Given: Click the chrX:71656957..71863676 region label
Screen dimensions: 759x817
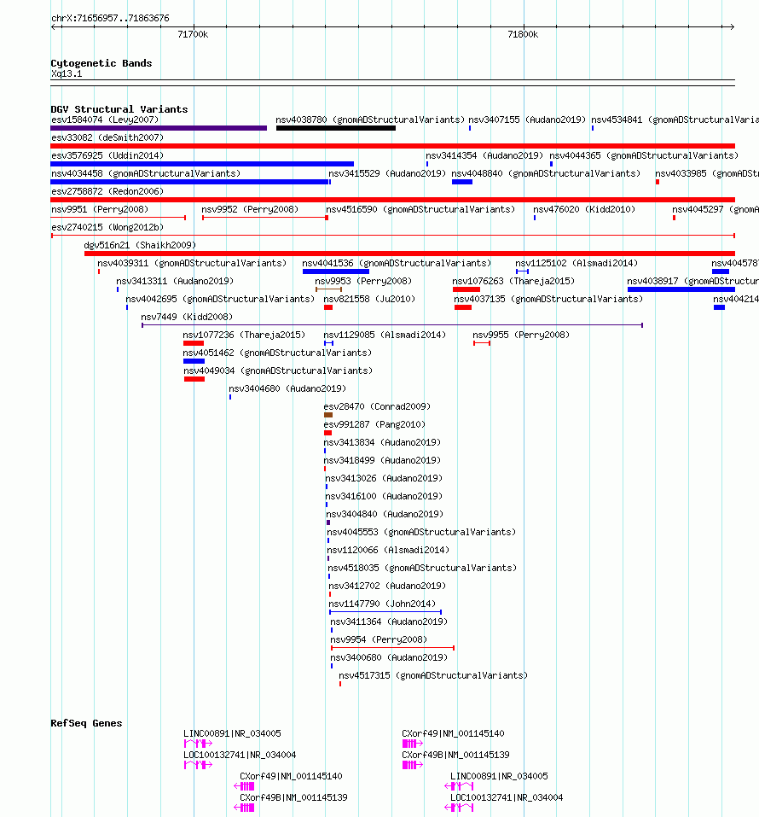Looking at the screenshot, I should pyautogui.click(x=110, y=18).
